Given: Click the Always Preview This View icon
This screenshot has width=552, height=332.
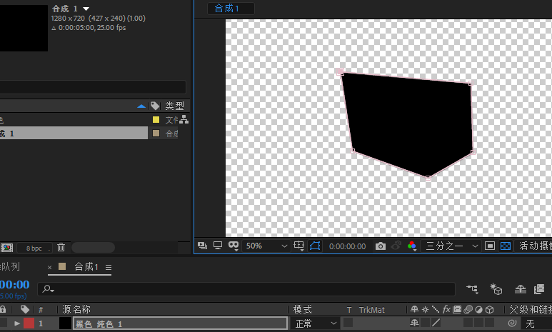Looking at the screenshot, I should coord(202,246).
